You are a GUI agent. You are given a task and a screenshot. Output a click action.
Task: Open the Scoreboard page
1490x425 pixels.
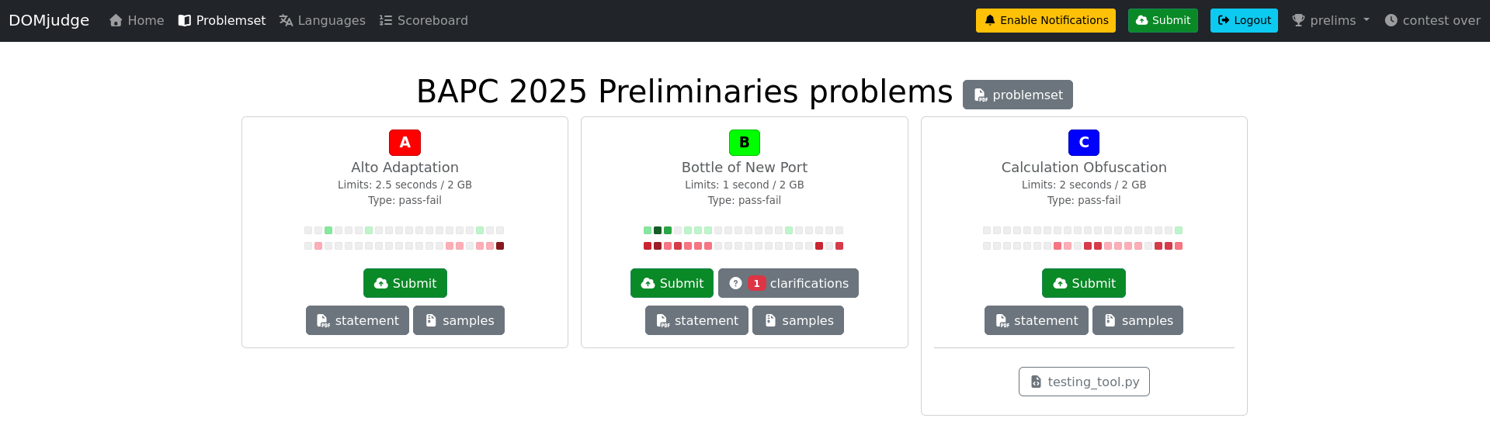point(423,20)
